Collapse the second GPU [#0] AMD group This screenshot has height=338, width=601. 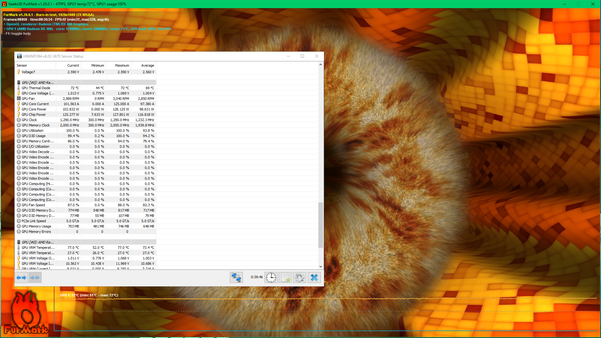(x=38, y=242)
